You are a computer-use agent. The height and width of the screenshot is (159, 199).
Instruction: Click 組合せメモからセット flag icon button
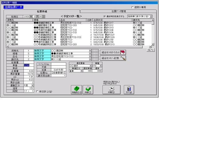click(x=113, y=52)
